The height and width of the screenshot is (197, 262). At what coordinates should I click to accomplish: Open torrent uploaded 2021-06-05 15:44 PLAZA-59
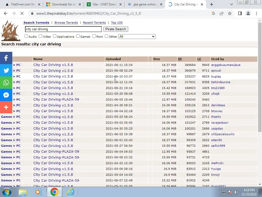tap(56, 100)
